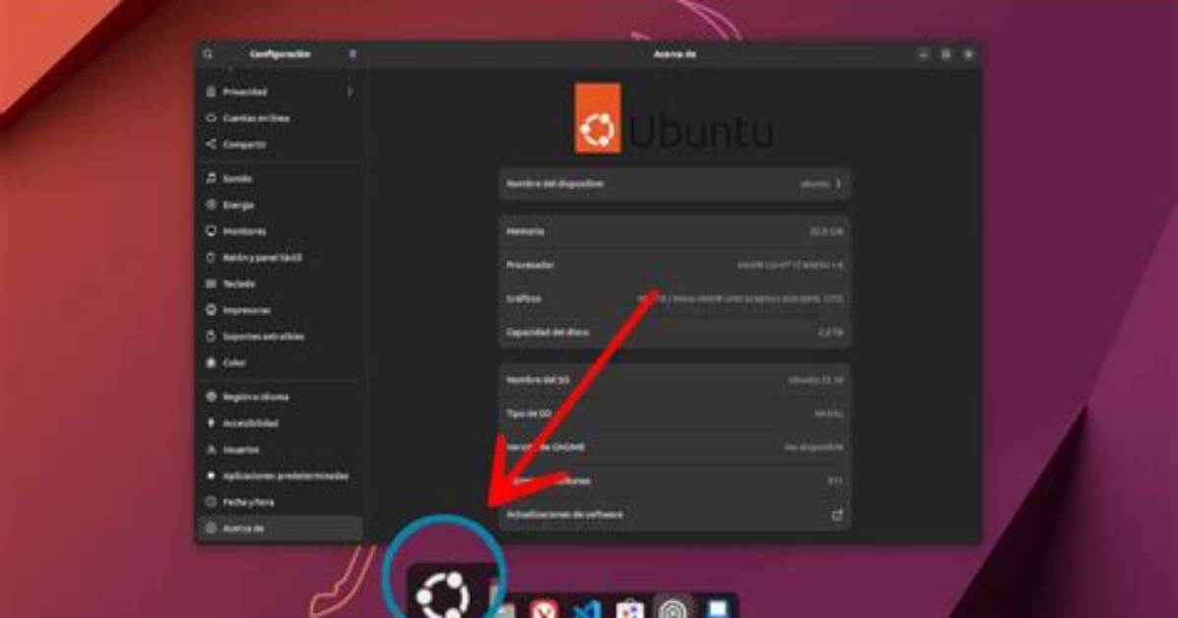Click the Gráficos information row
The width and height of the screenshot is (1178, 618).
675,298
